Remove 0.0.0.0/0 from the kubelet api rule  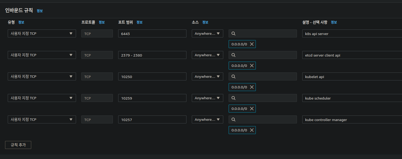tap(252, 87)
